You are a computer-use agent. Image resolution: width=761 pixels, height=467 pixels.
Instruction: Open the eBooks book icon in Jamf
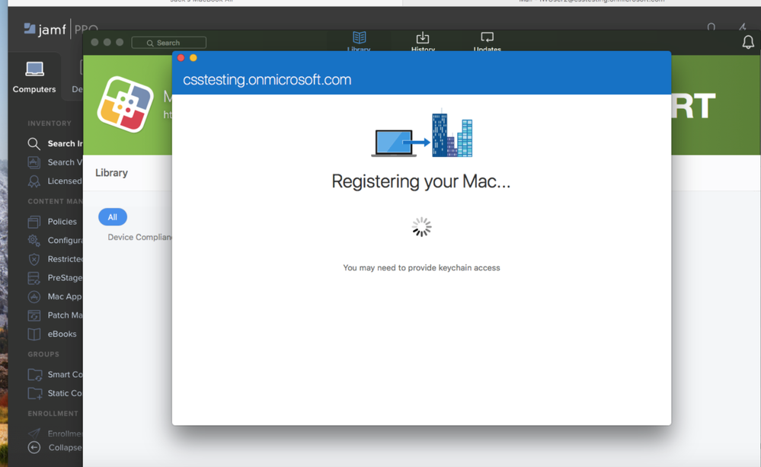34,334
